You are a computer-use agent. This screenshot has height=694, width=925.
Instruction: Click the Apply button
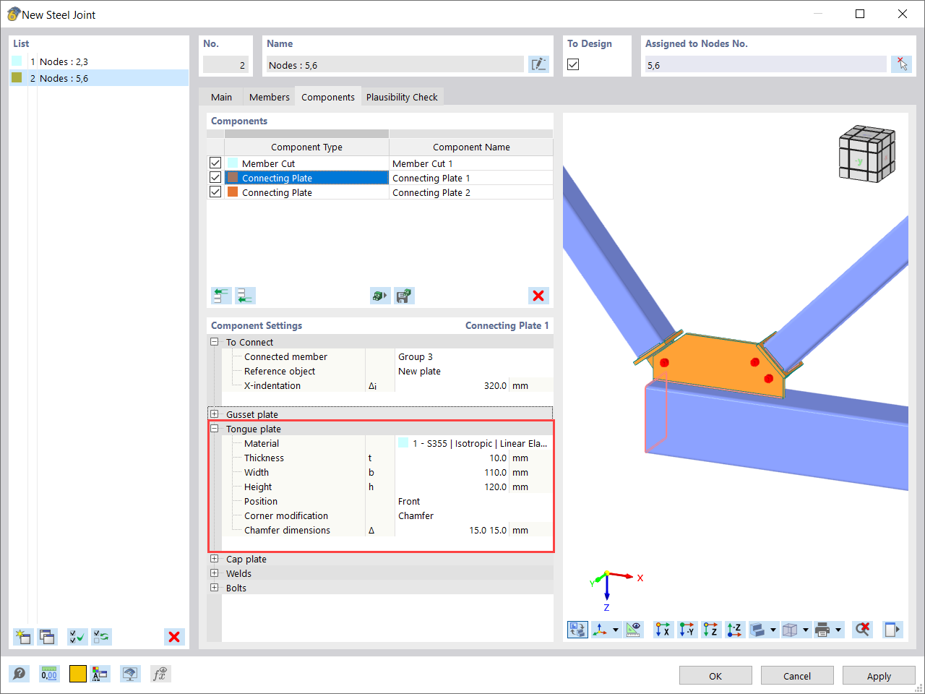(x=879, y=676)
